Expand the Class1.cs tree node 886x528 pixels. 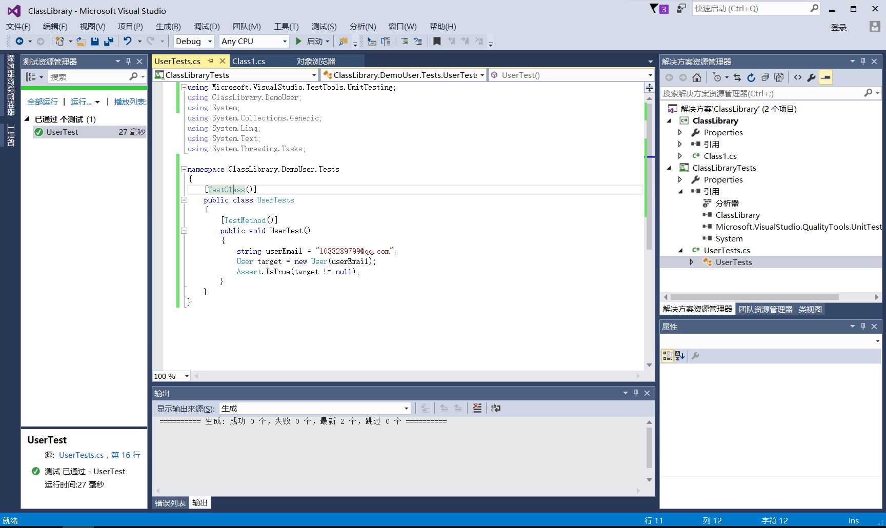pyautogui.click(x=680, y=156)
